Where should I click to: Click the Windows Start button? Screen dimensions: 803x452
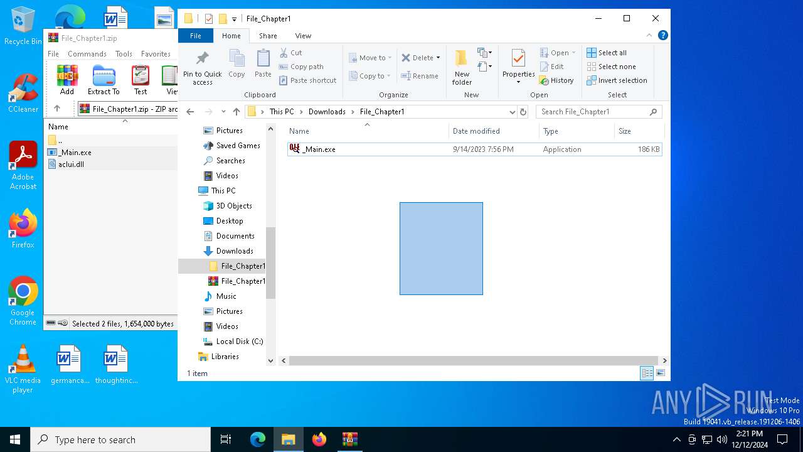pos(15,439)
